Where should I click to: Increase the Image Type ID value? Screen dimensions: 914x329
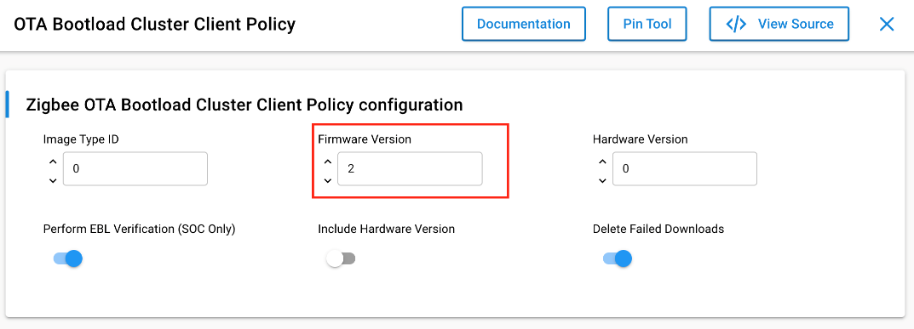tap(53, 162)
